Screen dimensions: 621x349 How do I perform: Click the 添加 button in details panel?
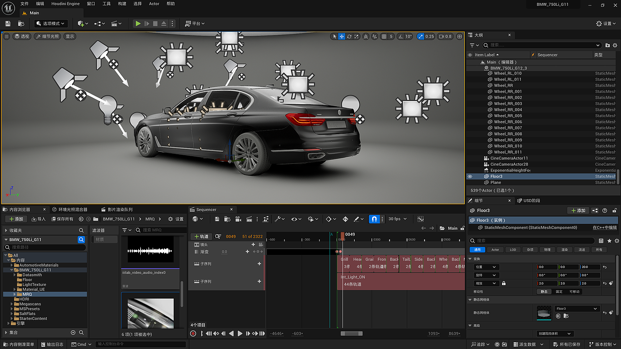pyautogui.click(x=578, y=210)
